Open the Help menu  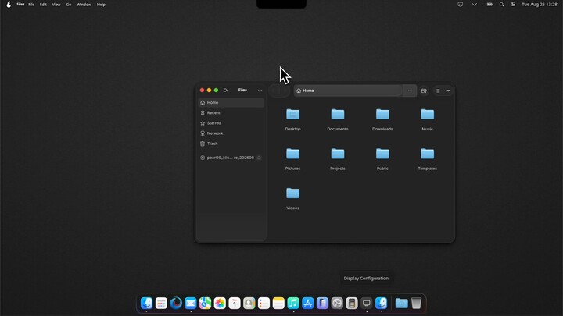tap(101, 5)
